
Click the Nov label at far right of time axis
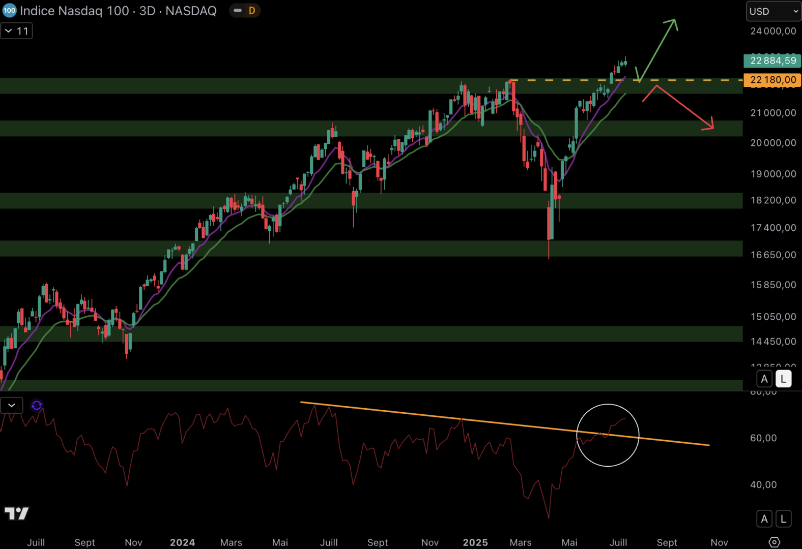pos(719,542)
